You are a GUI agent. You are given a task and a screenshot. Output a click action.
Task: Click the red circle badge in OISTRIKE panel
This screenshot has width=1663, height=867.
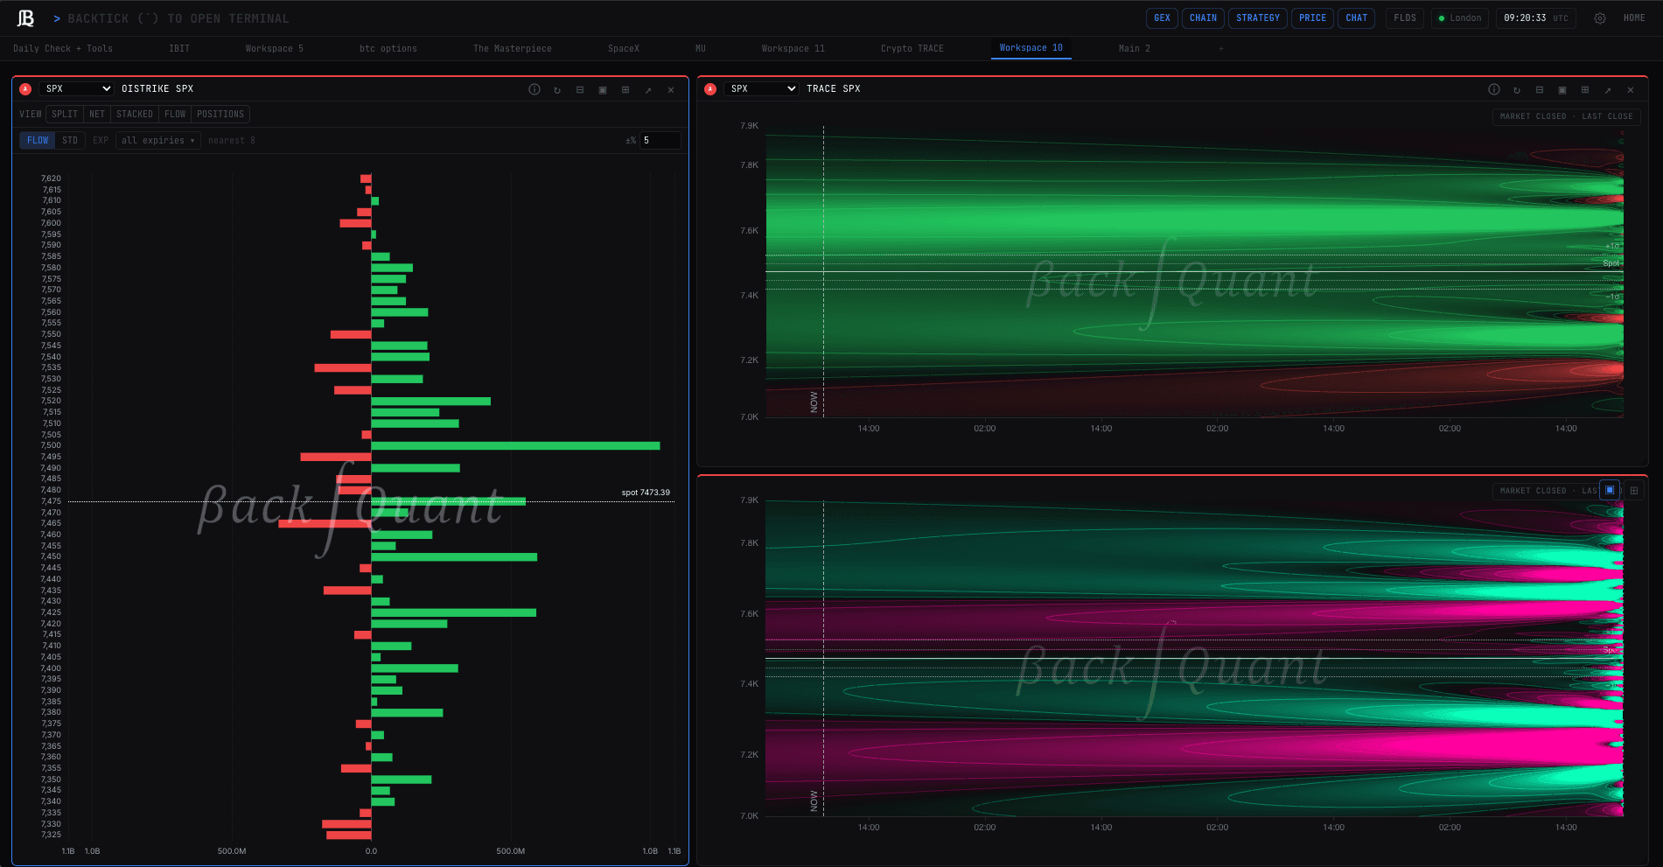tap(25, 89)
